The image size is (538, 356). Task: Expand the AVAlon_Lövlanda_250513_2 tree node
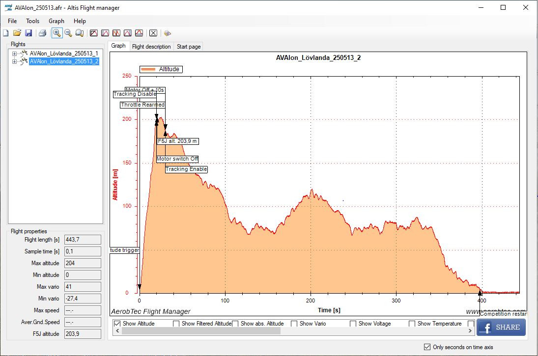[x=15, y=61]
